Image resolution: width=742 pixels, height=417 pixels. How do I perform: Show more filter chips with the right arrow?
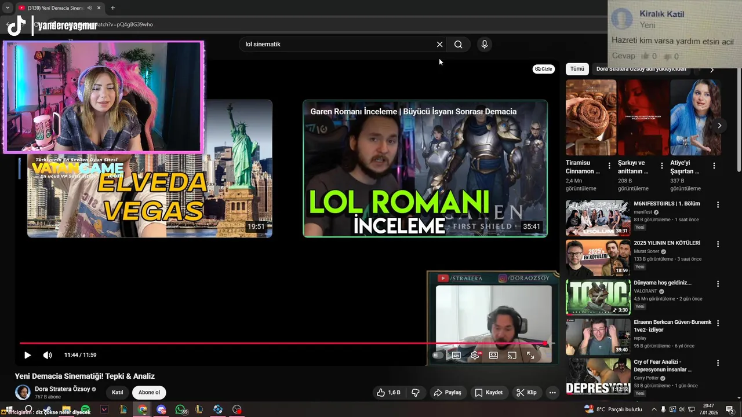tap(712, 69)
